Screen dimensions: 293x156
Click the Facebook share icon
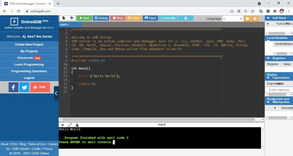point(13,87)
